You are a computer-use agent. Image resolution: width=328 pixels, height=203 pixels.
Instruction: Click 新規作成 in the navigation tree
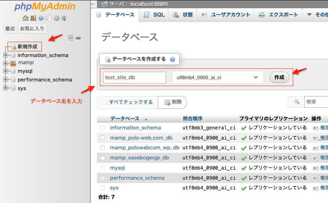(x=27, y=47)
